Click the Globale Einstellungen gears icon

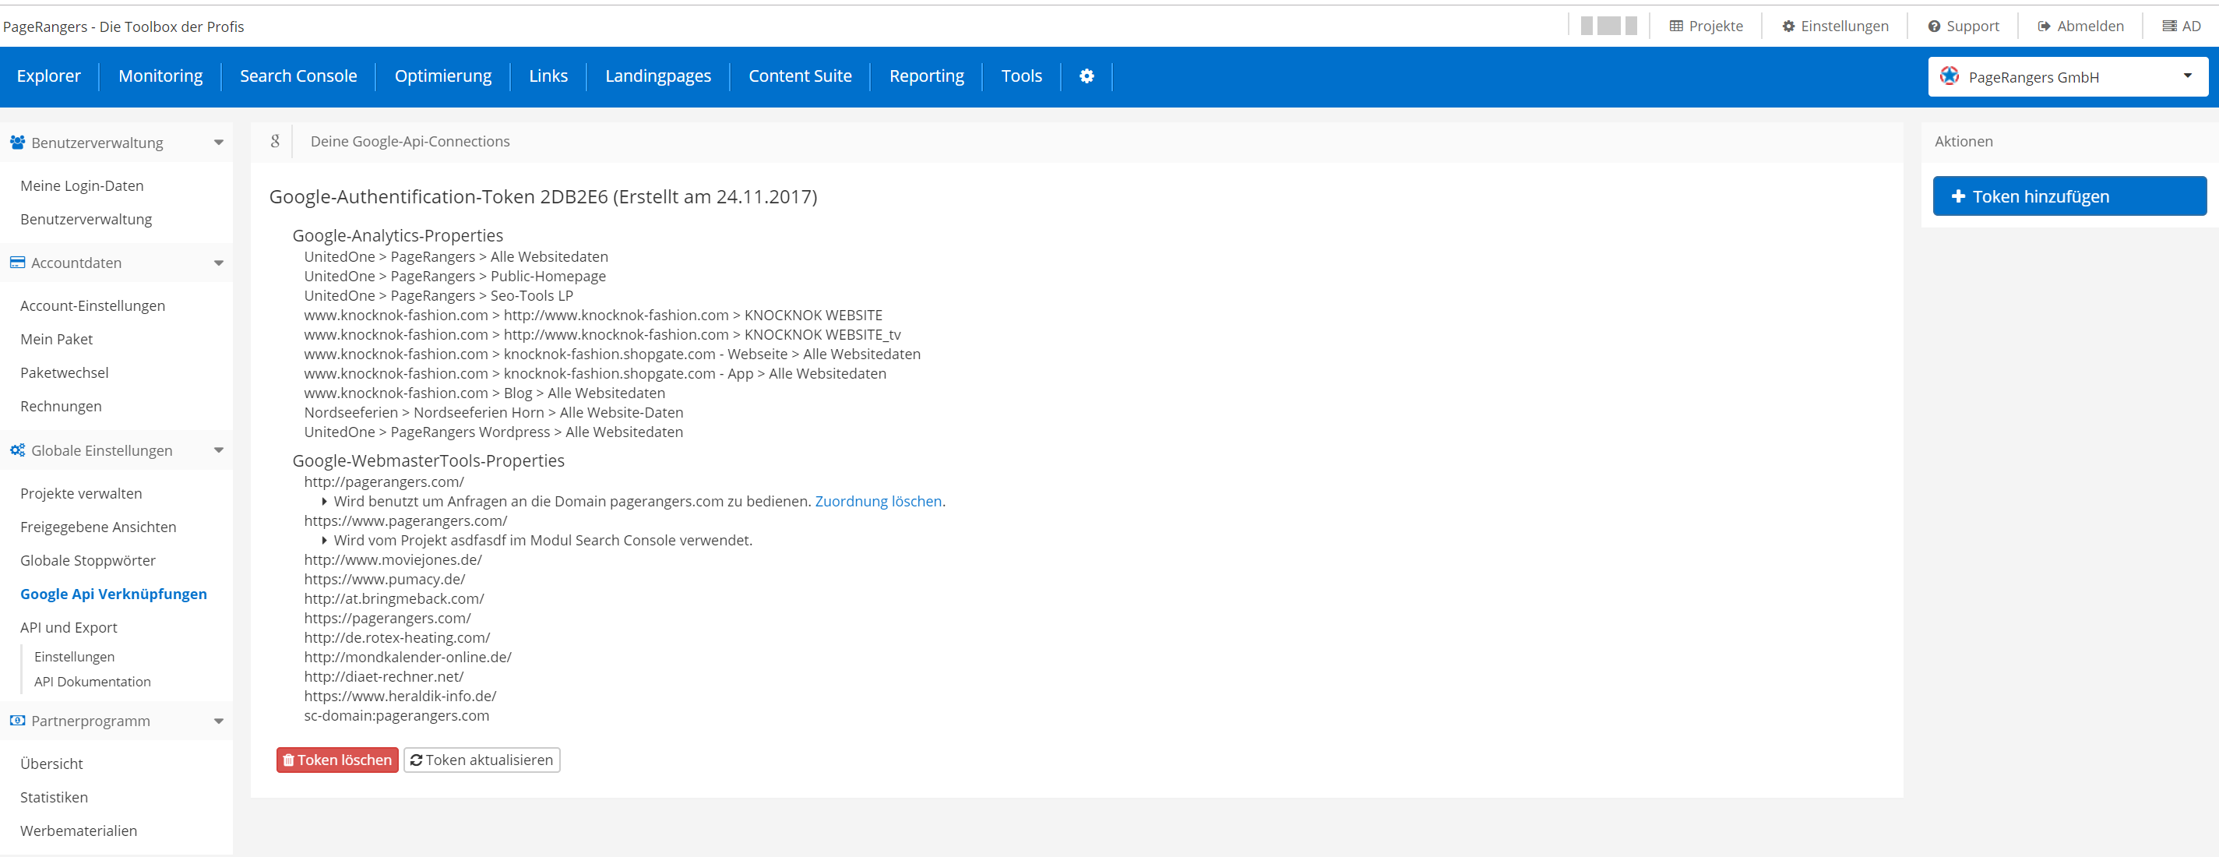[17, 450]
